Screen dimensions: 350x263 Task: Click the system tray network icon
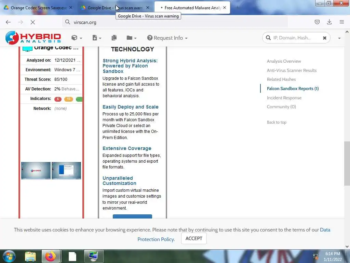(315, 257)
